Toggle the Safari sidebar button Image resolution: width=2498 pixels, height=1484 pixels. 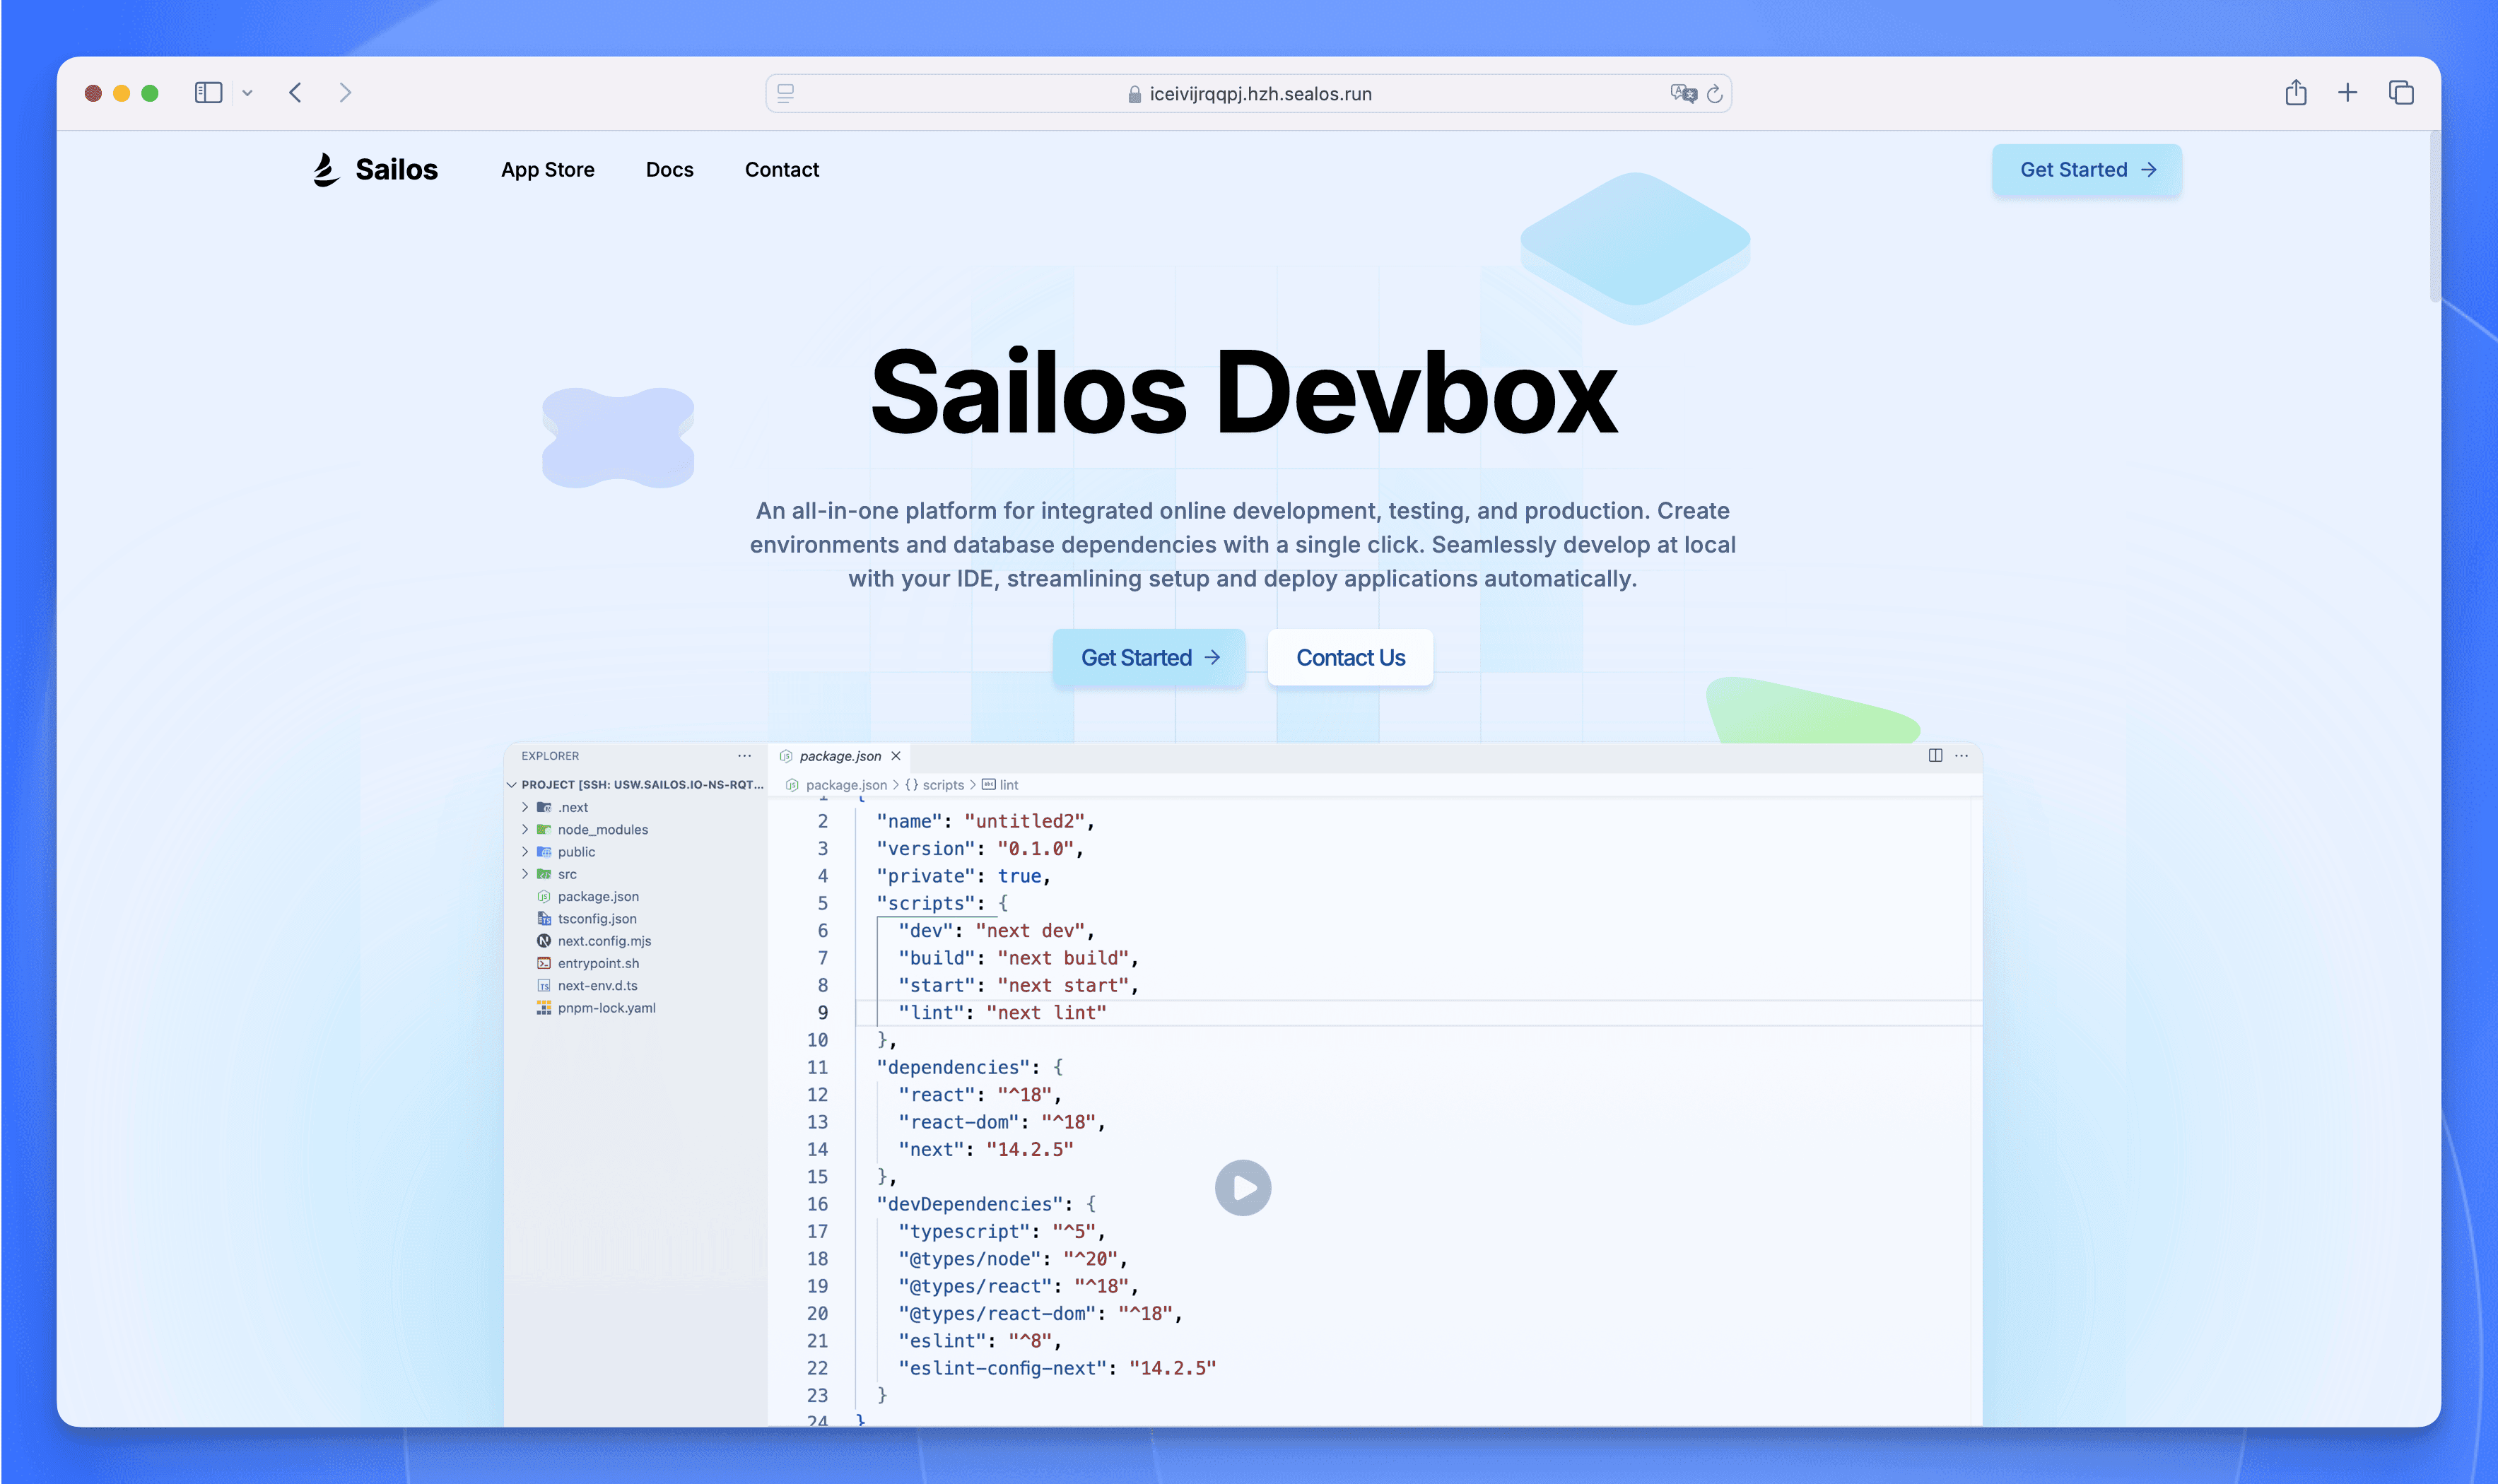(x=208, y=93)
